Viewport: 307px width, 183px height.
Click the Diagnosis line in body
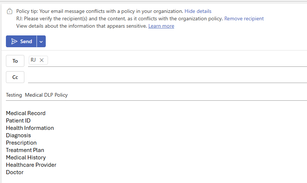tap(18, 135)
